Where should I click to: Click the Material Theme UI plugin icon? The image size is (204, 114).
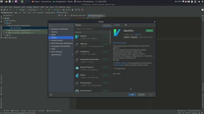[77, 68]
